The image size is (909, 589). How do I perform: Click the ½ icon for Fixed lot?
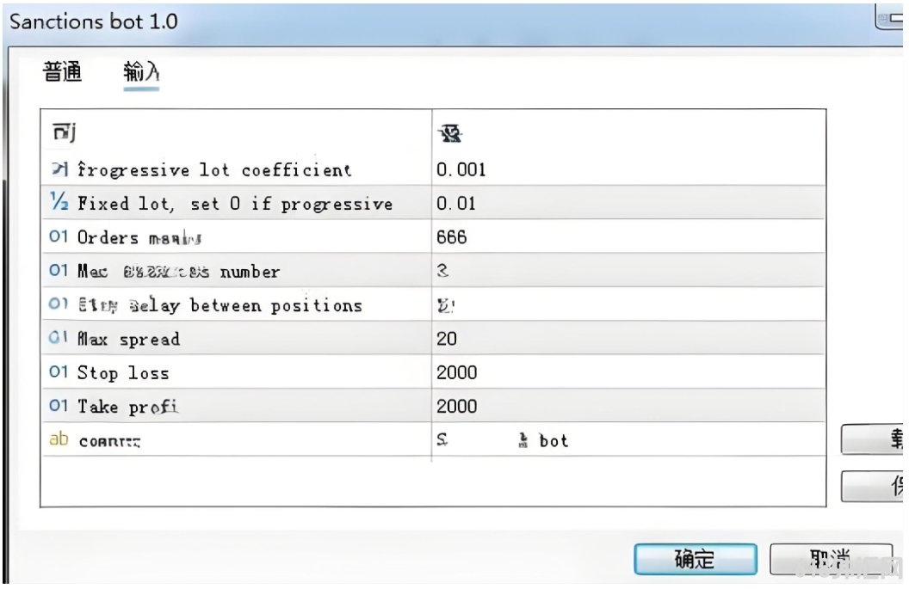(x=59, y=202)
